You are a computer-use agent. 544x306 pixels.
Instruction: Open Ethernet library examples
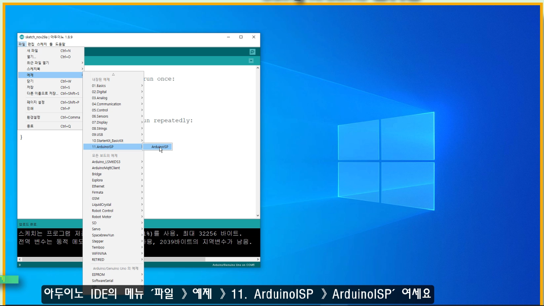click(113, 186)
